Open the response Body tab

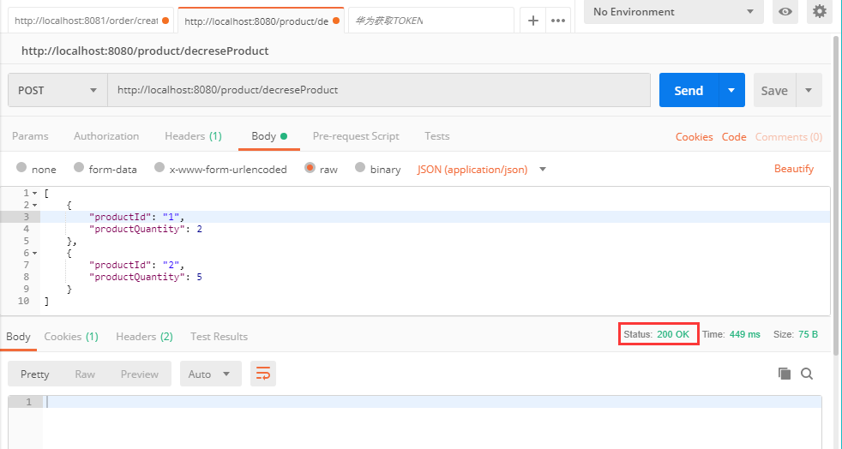pos(18,337)
